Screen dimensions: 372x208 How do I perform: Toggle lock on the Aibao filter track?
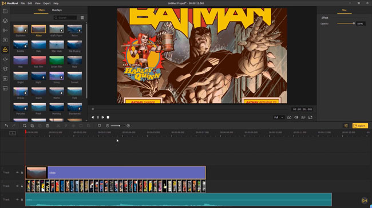[x=22, y=173]
